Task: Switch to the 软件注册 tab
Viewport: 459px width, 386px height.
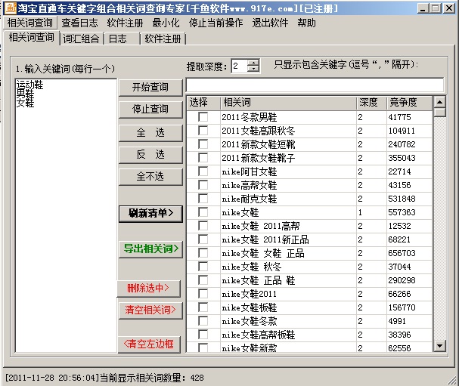Action: [163, 39]
